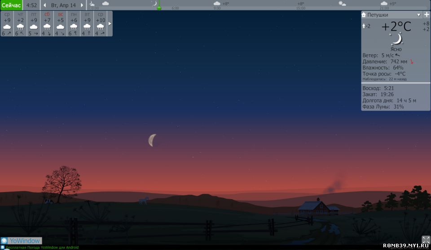
Task: Click the YoWindow logo button
Action: click(21, 241)
